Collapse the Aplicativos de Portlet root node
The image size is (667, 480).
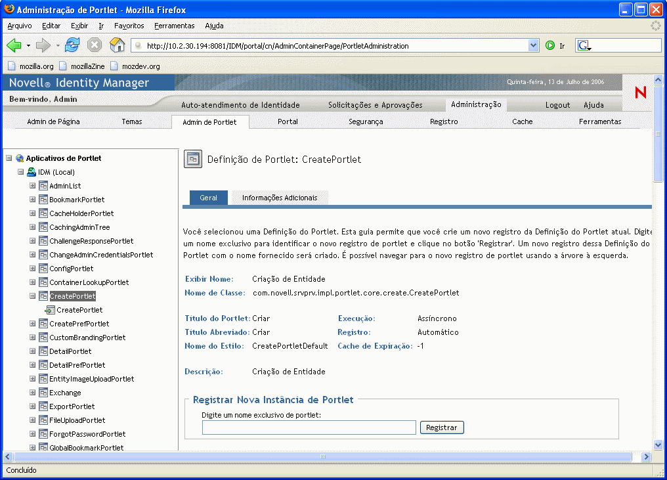pos(9,158)
